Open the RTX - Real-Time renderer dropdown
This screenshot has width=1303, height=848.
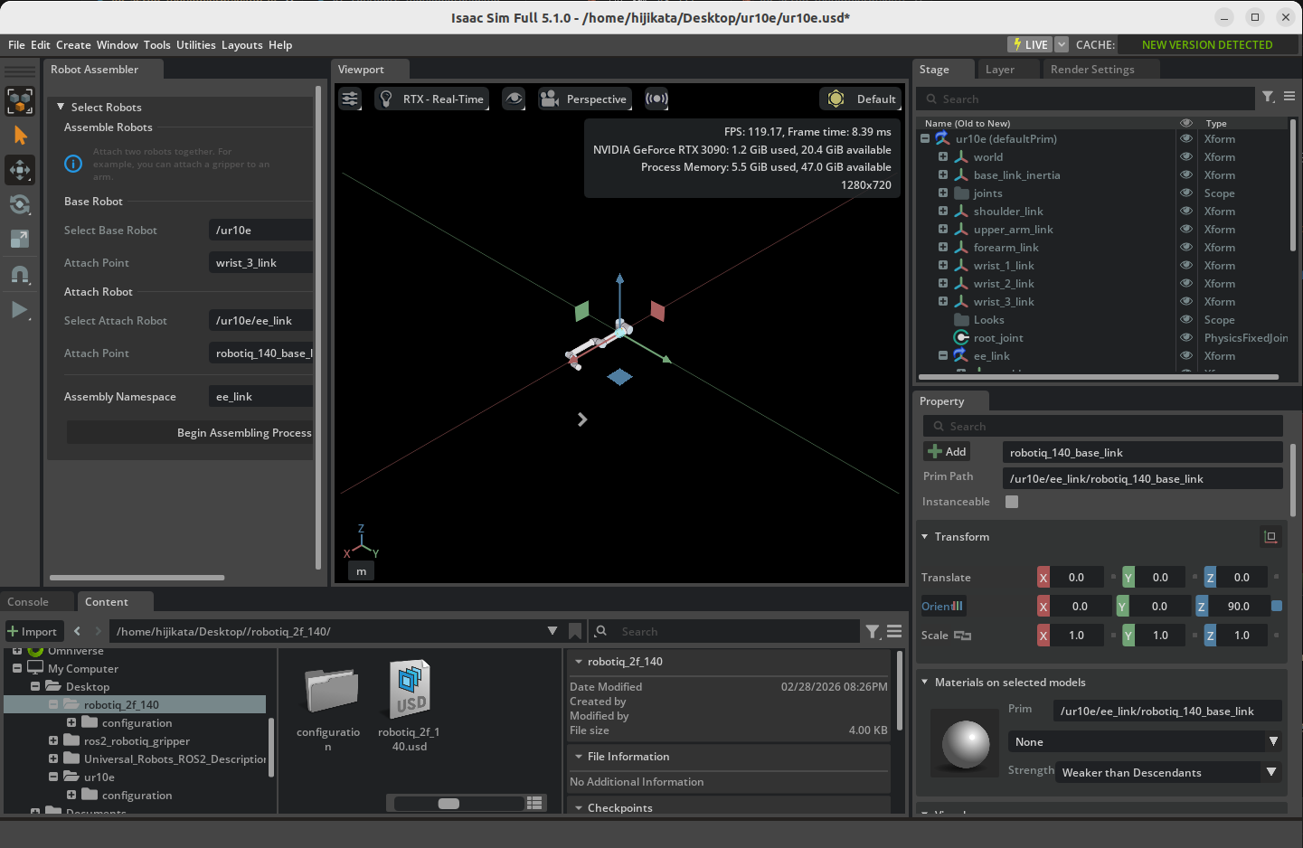click(431, 99)
